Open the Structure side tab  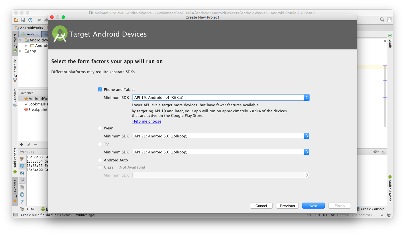15,71
